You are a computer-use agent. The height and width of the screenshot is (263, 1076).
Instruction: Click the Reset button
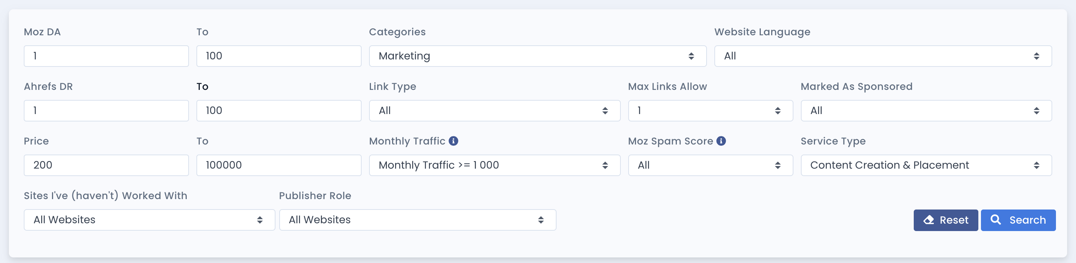point(945,220)
